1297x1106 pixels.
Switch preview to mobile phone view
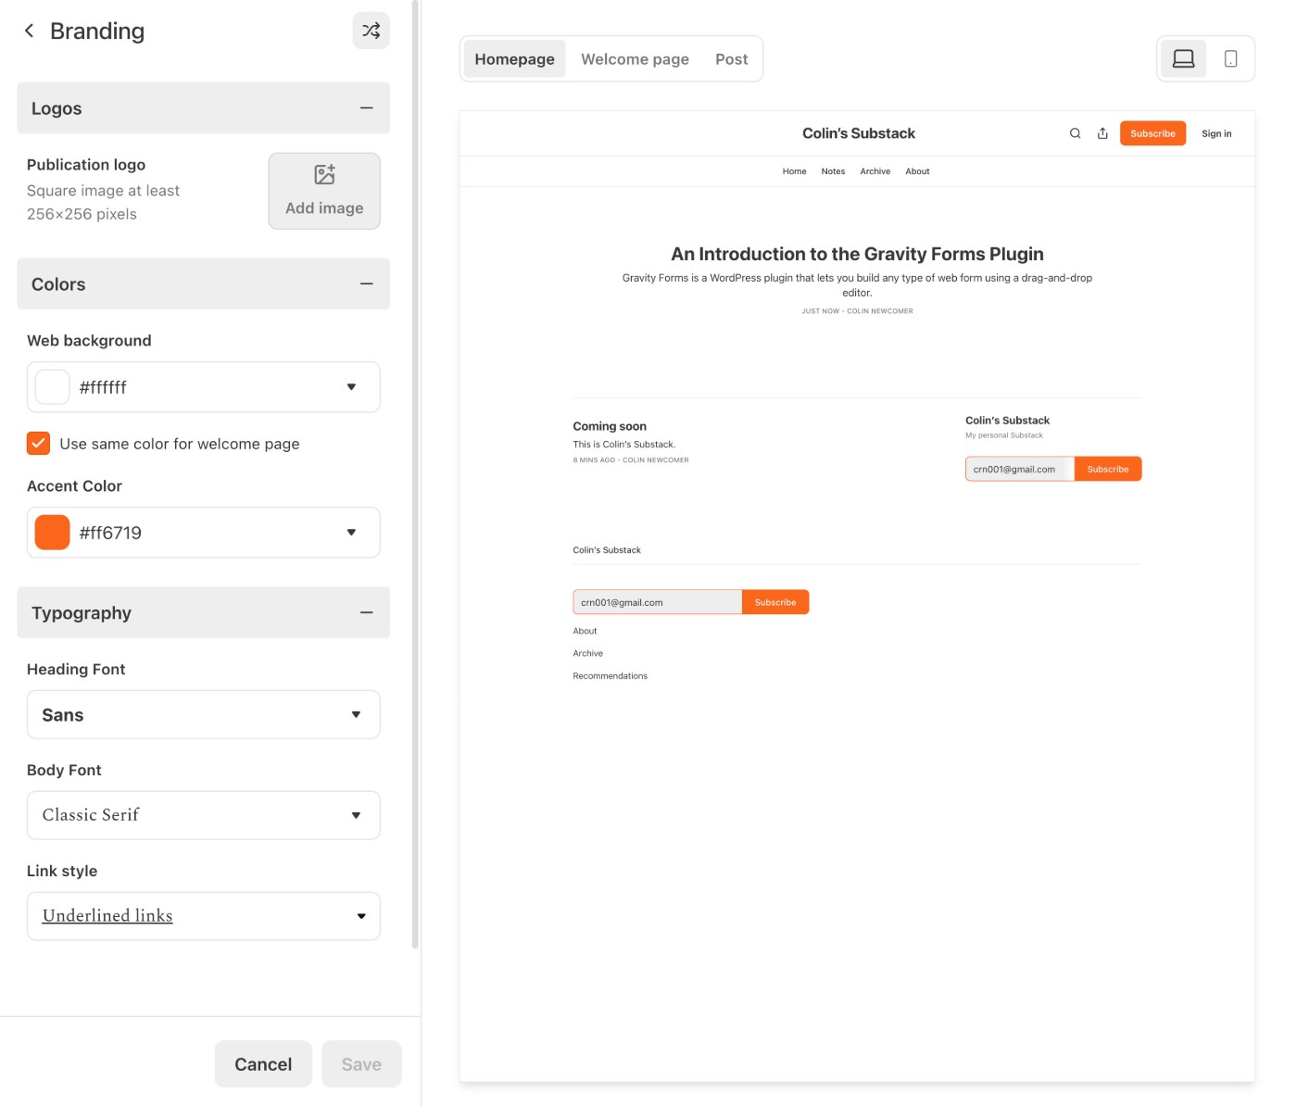pyautogui.click(x=1230, y=59)
